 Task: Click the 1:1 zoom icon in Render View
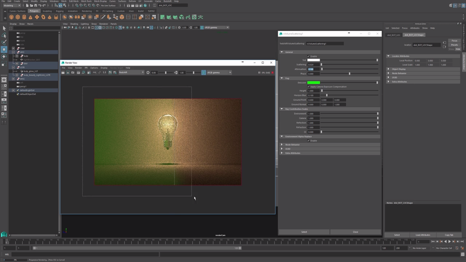point(104,72)
